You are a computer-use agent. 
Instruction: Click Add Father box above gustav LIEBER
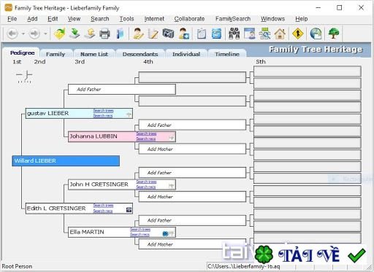tap(122, 90)
